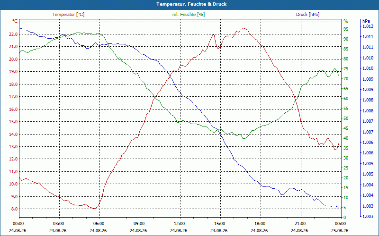Click the green '25' humidity axis value

346,168
